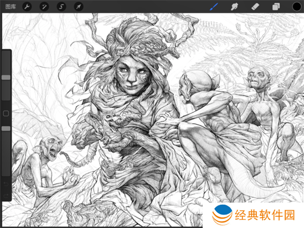Screen dimensions: 304x228
Task: Click the brush size slider handle
Action: coord(6,77)
